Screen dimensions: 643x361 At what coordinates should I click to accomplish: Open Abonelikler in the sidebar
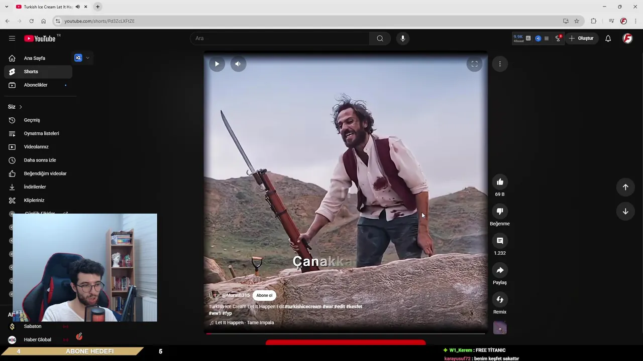click(x=38, y=85)
